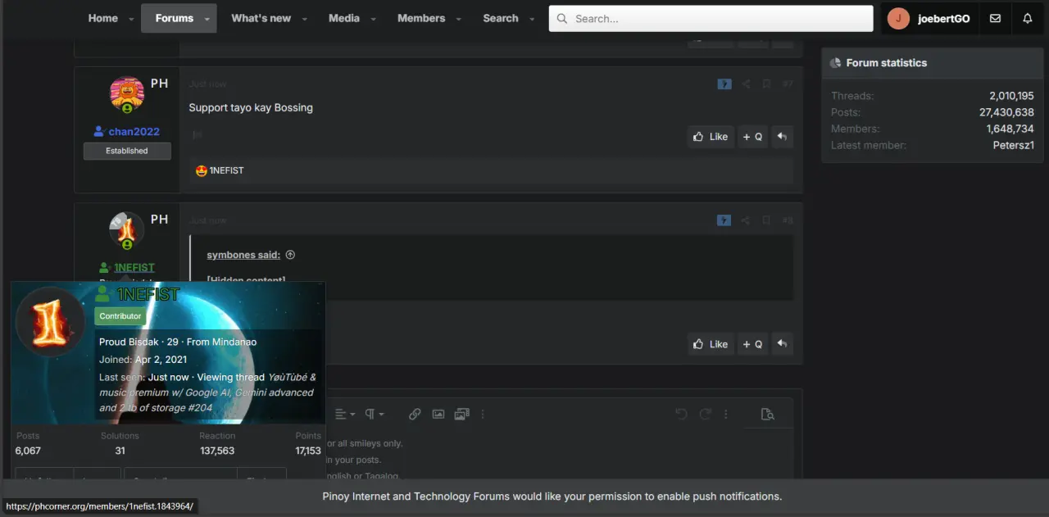Go to the Home tab

102,18
